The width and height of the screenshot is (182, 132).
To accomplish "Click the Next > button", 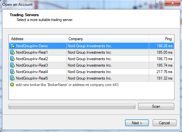I will (137, 123).
